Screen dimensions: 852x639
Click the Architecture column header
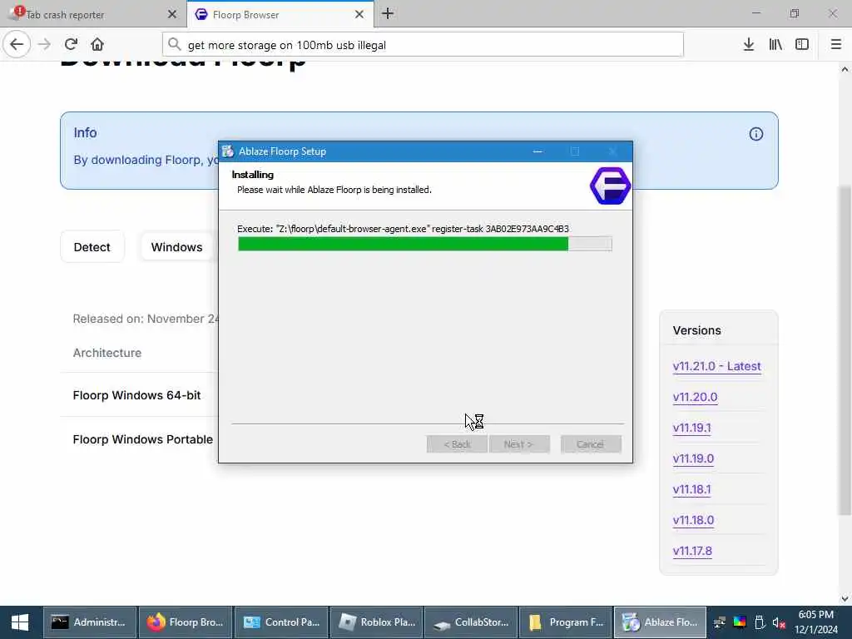click(x=107, y=353)
